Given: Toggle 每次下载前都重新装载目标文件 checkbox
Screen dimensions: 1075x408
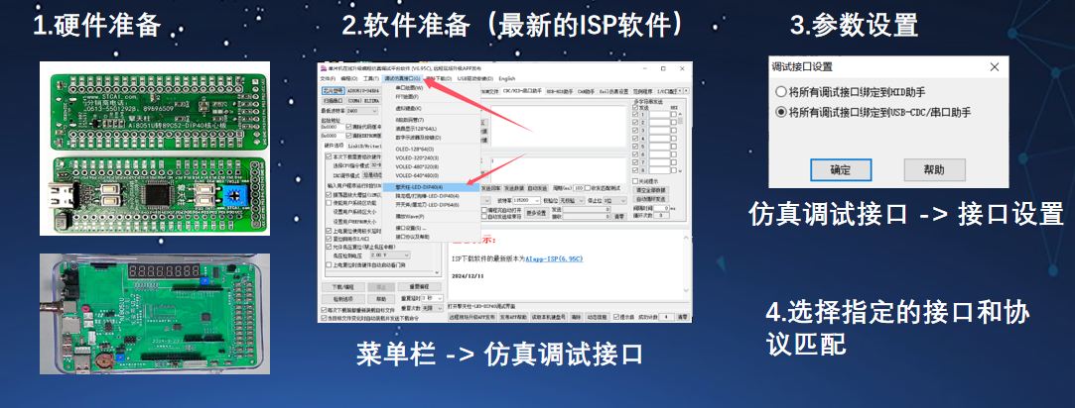Looking at the screenshot, I should pos(324,310).
